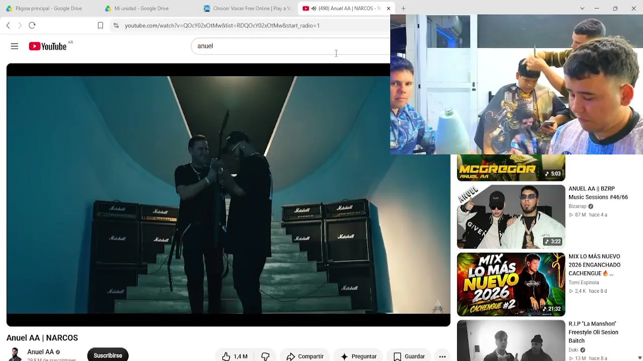
Task: Save the video with Guardar
Action: (409, 356)
